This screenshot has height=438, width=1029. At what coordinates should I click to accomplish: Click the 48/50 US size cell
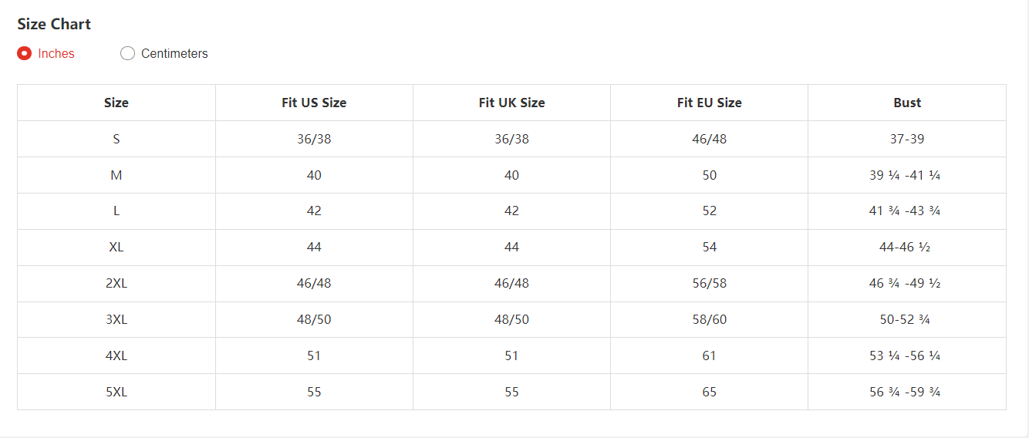point(314,319)
